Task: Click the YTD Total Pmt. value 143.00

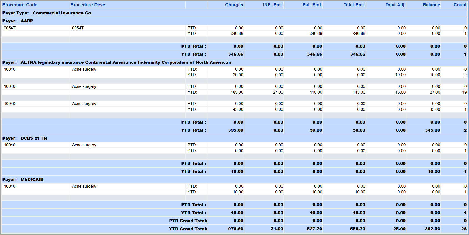Action: [x=359, y=92]
